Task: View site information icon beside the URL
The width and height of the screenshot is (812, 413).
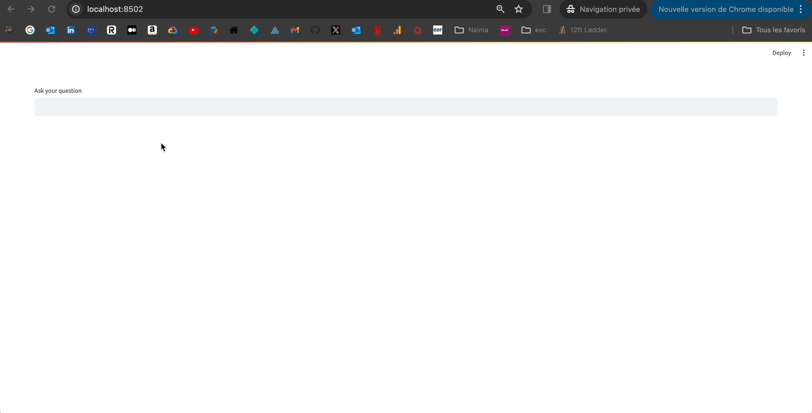Action: point(76,9)
